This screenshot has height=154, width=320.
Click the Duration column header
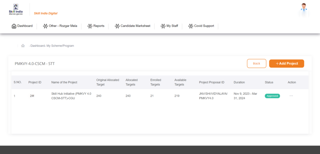(239, 82)
